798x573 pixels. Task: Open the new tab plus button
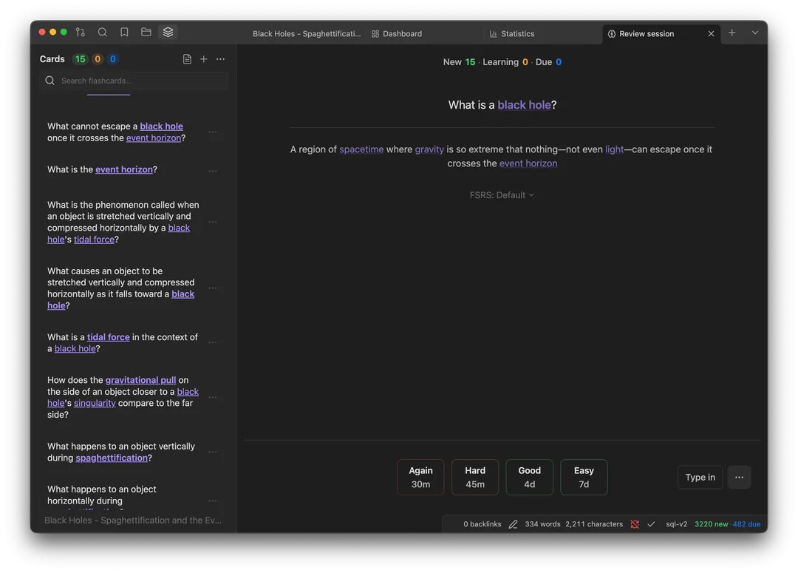click(731, 33)
